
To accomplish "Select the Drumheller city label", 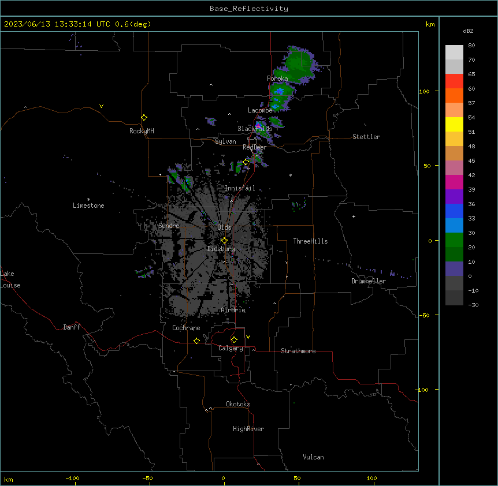I will [x=369, y=281].
